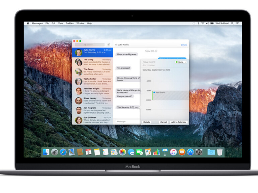This screenshot has width=258, height=193.
Task: Launch Safari from the dock
Action: (63, 152)
